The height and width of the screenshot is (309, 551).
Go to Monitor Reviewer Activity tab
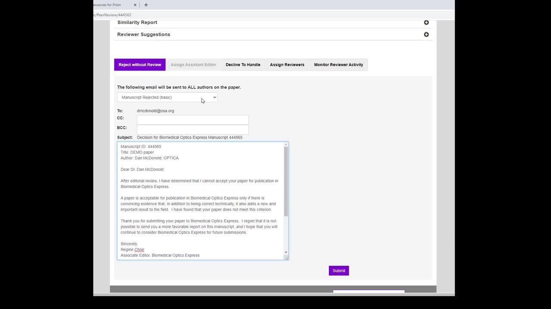pyautogui.click(x=338, y=65)
